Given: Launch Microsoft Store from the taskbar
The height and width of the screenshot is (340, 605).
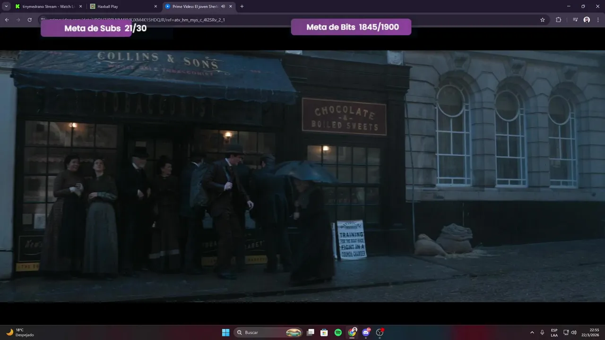Looking at the screenshot, I should [x=324, y=332].
